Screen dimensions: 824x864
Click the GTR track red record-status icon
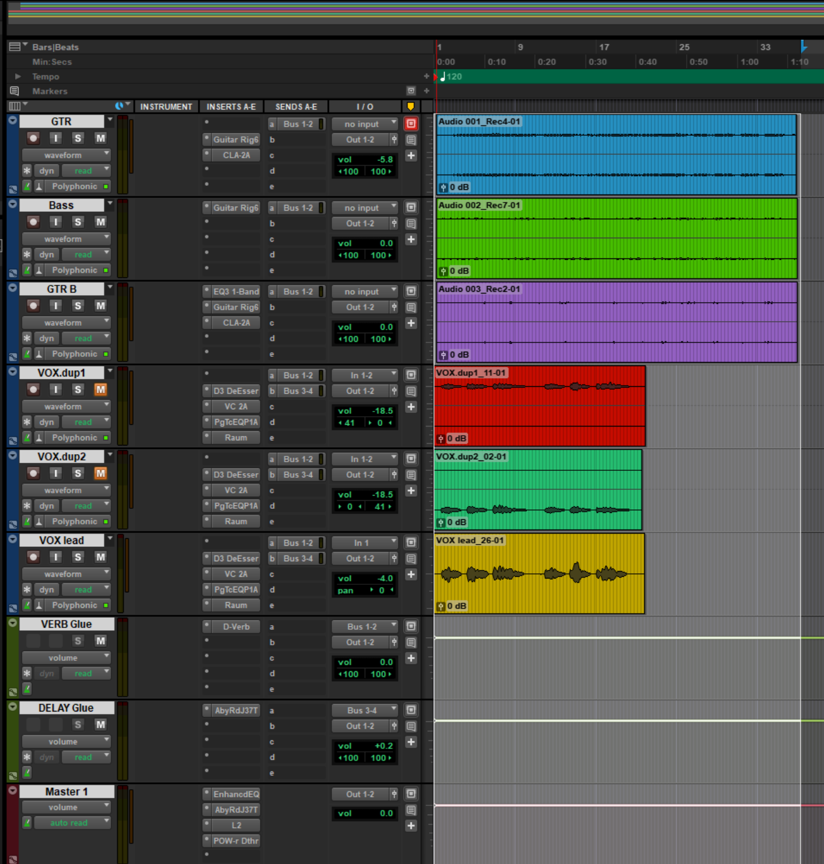(411, 124)
